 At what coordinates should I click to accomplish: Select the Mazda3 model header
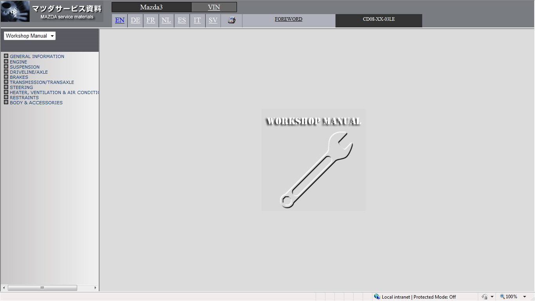coord(152,7)
